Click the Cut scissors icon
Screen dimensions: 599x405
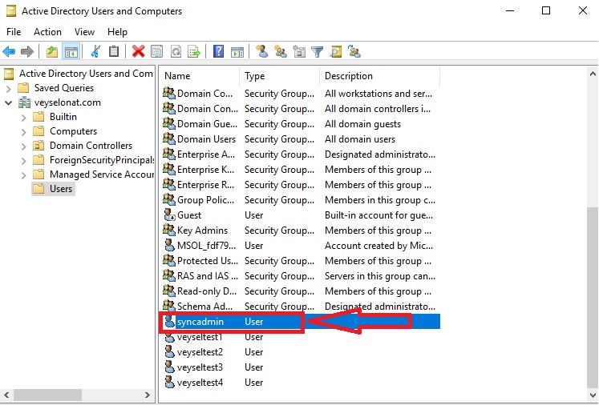pos(95,51)
